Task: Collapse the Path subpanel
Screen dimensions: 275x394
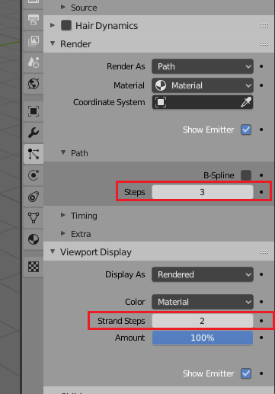Action: [x=63, y=152]
